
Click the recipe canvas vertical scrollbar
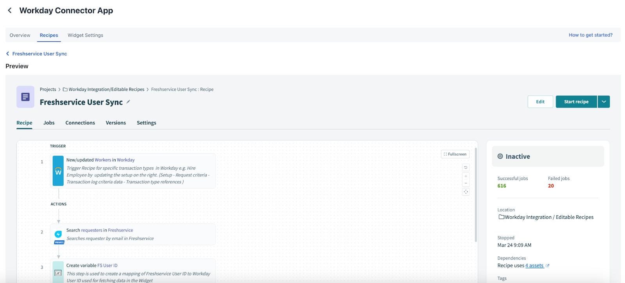pyautogui.click(x=475, y=195)
